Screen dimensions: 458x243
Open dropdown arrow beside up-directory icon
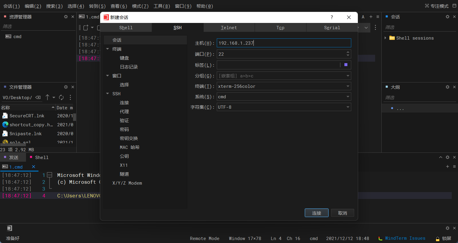coord(54,97)
